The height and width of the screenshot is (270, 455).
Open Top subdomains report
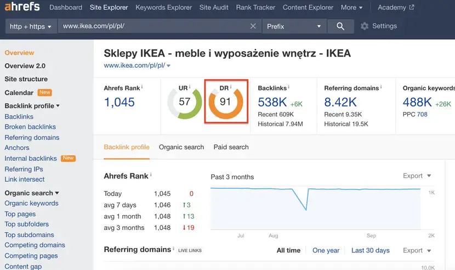[29, 235]
